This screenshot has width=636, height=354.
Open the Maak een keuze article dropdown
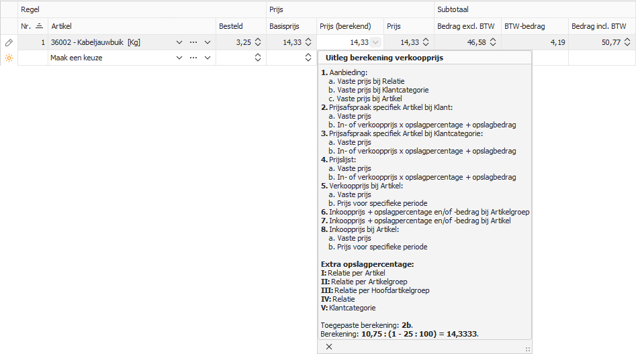coord(179,58)
